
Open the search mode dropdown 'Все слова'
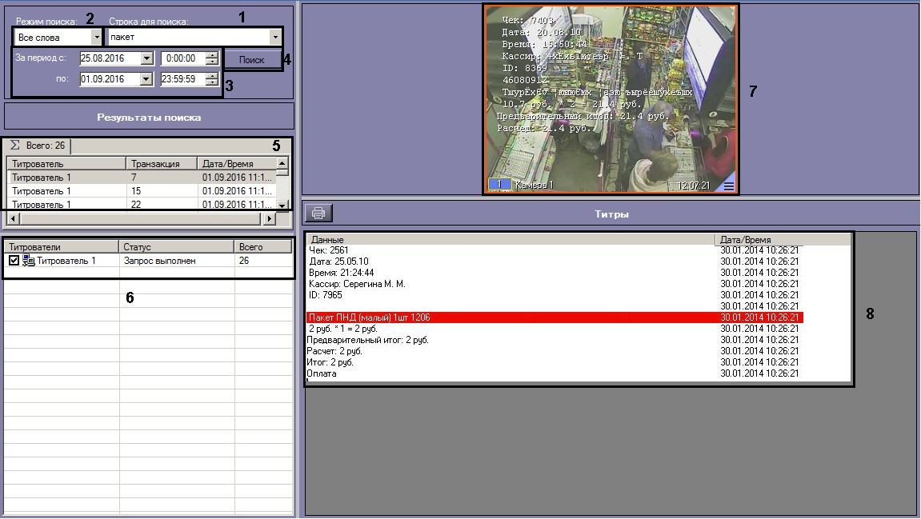pyautogui.click(x=97, y=37)
